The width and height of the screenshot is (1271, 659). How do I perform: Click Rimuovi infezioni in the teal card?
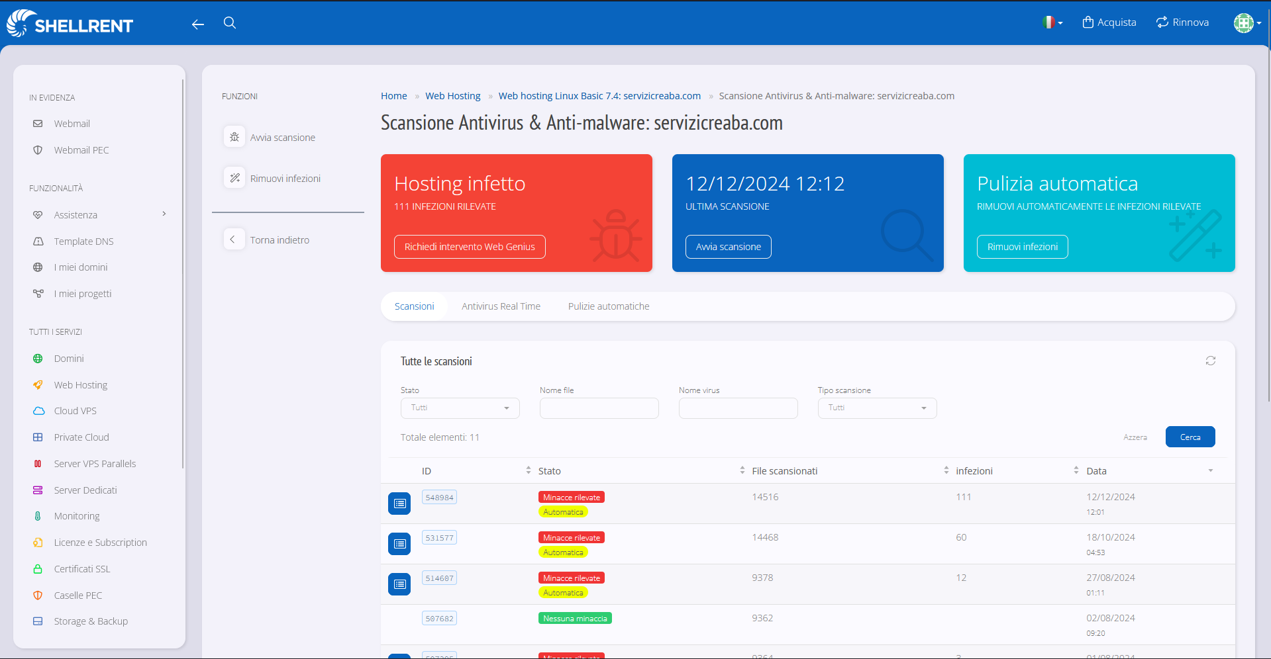point(1023,247)
